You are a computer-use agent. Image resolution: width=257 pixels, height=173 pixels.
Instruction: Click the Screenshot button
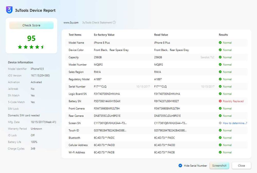(x=219, y=166)
